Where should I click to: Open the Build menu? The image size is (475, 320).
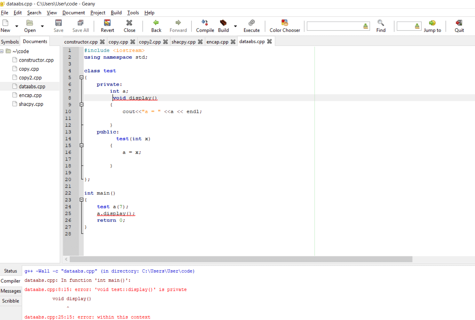(x=116, y=12)
